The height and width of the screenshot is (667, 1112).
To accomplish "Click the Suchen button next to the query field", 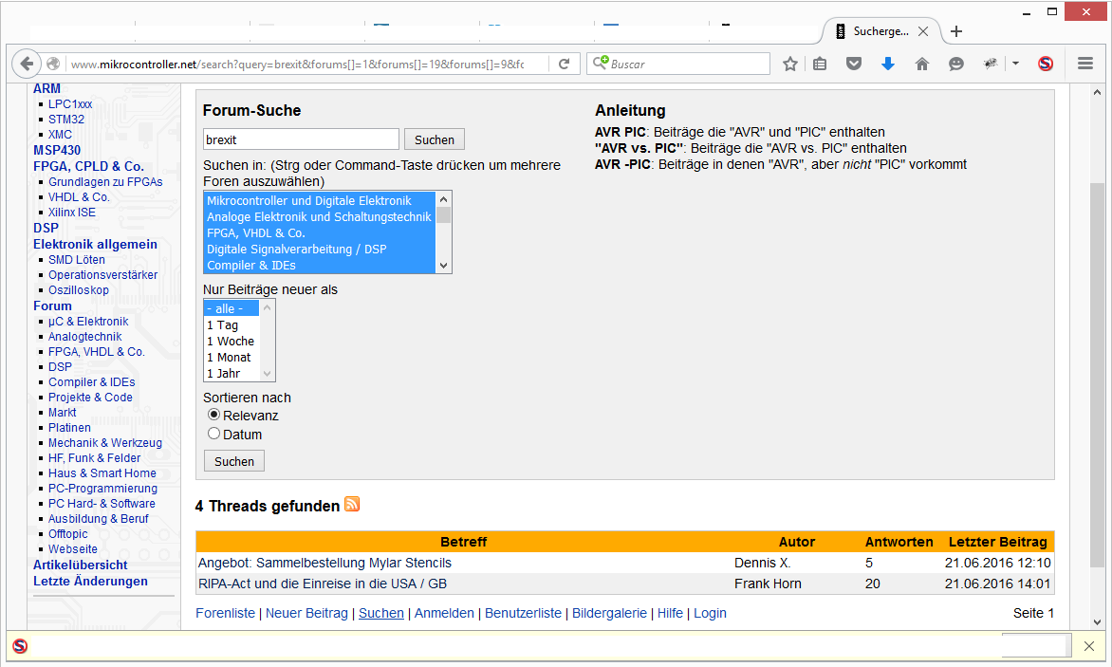I will [434, 139].
